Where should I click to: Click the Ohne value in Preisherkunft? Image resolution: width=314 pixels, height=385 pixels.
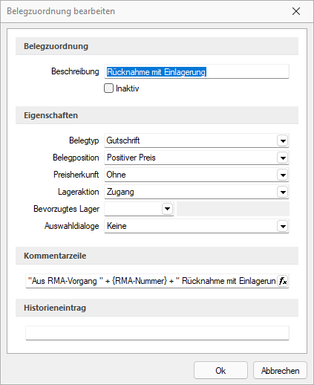[x=116, y=175]
